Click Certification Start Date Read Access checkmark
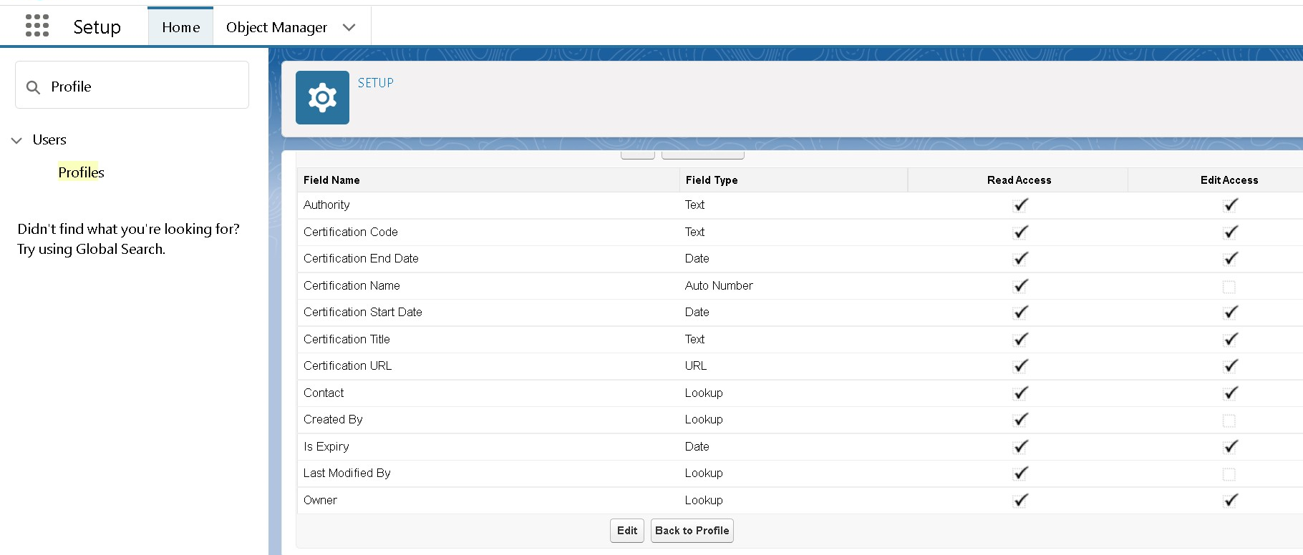Image resolution: width=1303 pixels, height=555 pixels. [x=1020, y=313]
